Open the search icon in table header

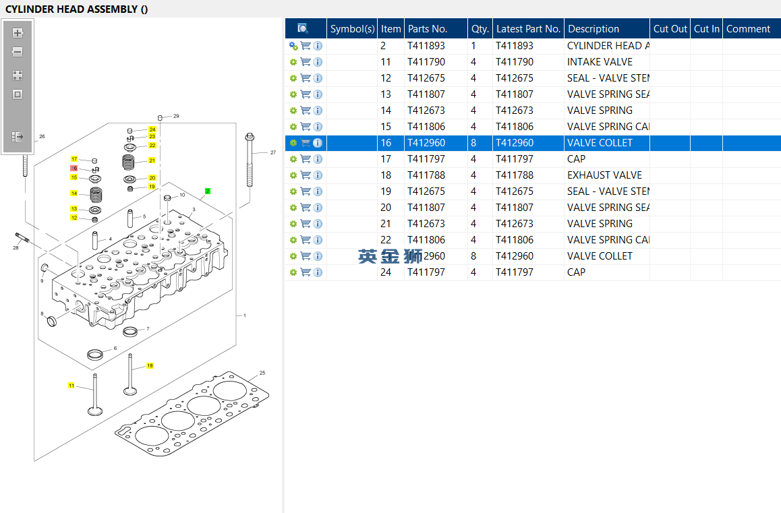pos(303,28)
